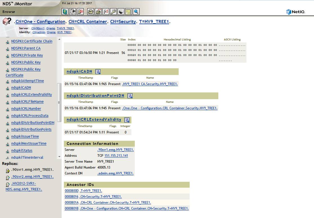Click the O=emg link in Server line
Image resolution: width=314 pixels, height=218 pixels.
51,28
